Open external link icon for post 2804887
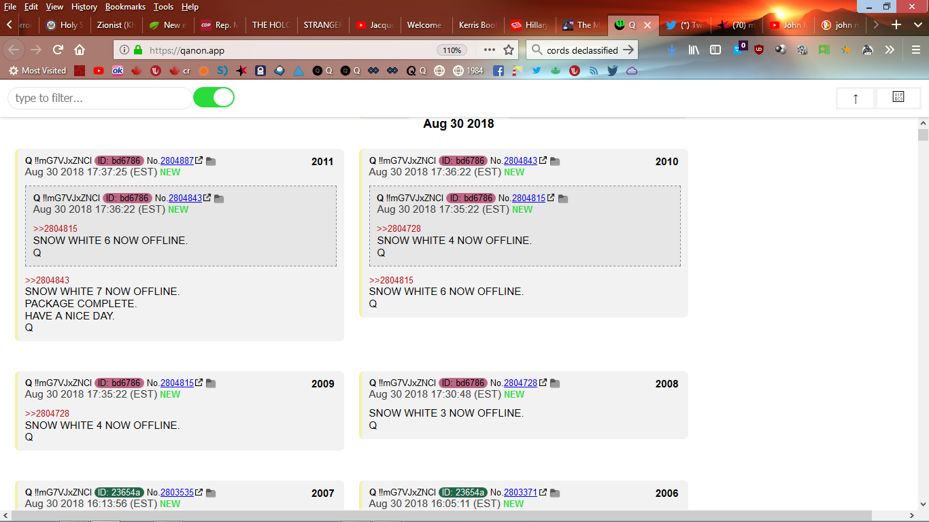Viewport: 929px width, 522px height. pyautogui.click(x=199, y=161)
